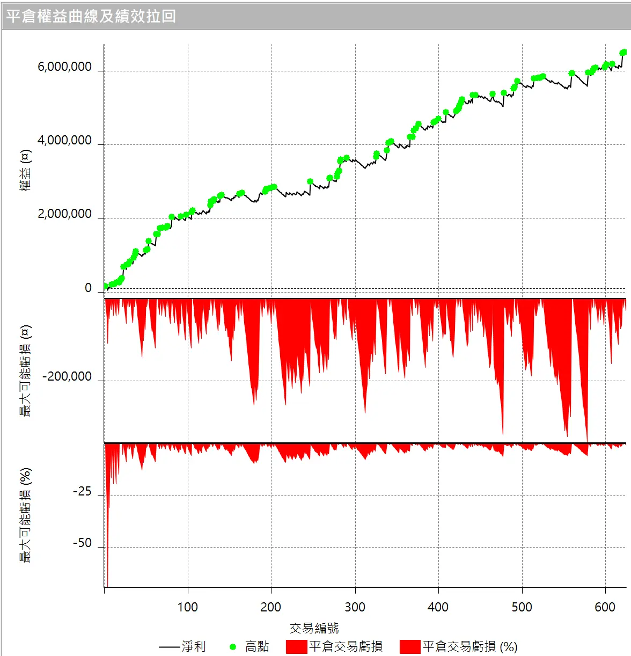Image resolution: width=631 pixels, height=656 pixels.
Task: Click the 100 trade number tick label
Action: [188, 607]
